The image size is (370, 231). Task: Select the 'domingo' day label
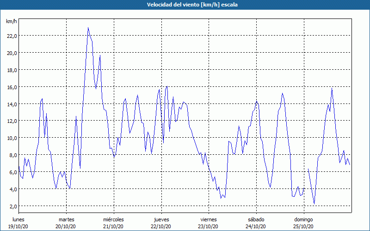pyautogui.click(x=303, y=219)
